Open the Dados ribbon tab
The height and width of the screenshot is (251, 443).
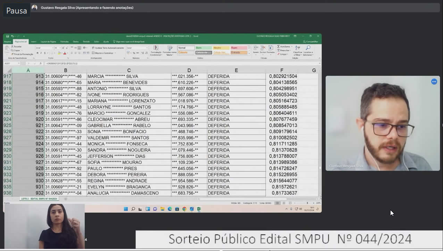76,42
